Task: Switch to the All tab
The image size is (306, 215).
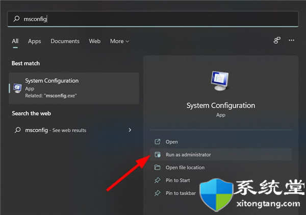Action: (15, 41)
